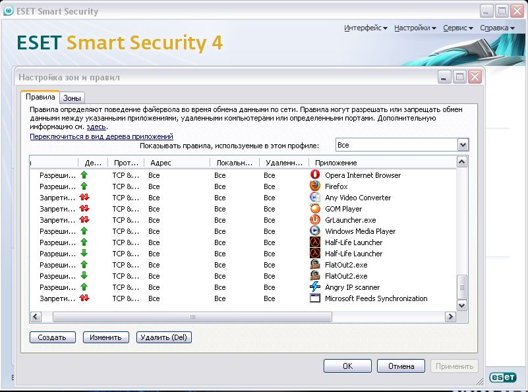
Task: Click the Запрети... cell in the GOM Player row
Action: click(57, 209)
